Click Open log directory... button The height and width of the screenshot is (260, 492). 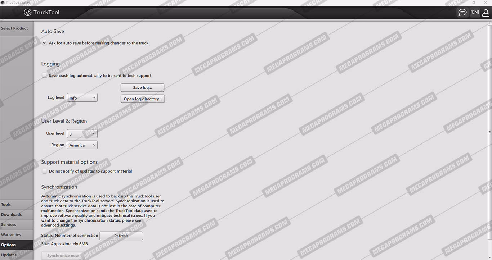pyautogui.click(x=142, y=99)
